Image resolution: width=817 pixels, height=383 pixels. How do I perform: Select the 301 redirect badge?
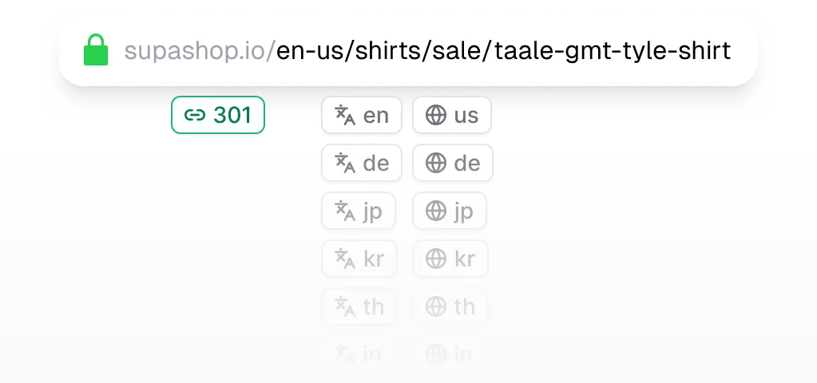pos(218,116)
